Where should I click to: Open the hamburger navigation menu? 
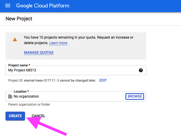[x=8, y=6]
